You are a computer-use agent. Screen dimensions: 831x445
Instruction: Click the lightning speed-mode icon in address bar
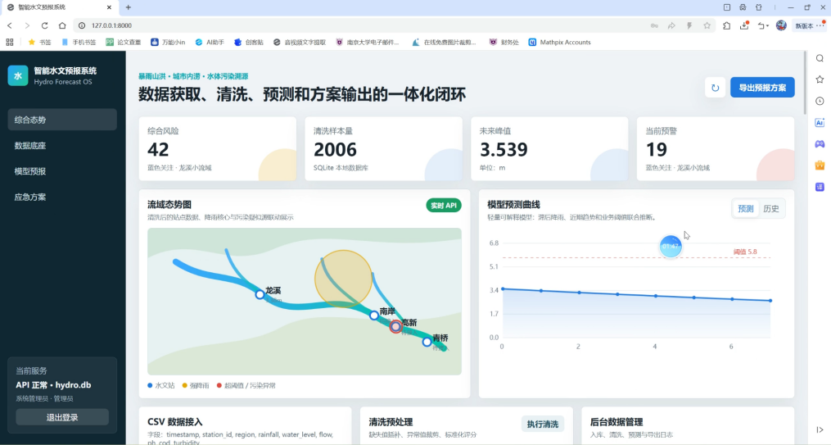[x=689, y=25]
